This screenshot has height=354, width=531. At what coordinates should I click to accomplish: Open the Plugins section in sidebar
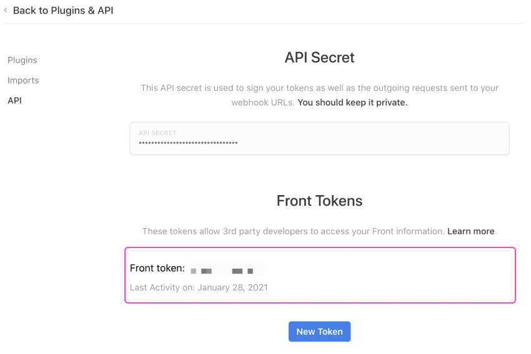tap(22, 60)
